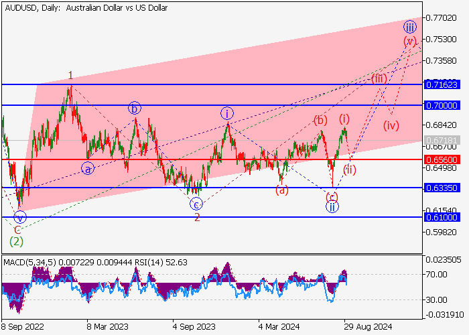This screenshot has width=469, height=335.
Task: Click the AUDUSD, Daily chart title text
Action: pos(86,8)
